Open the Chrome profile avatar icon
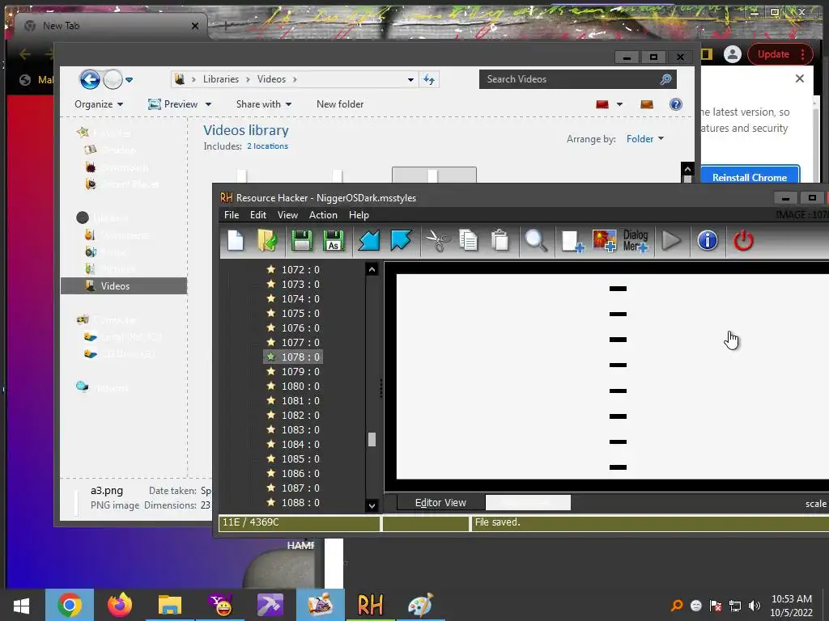The height and width of the screenshot is (621, 829). [732, 54]
